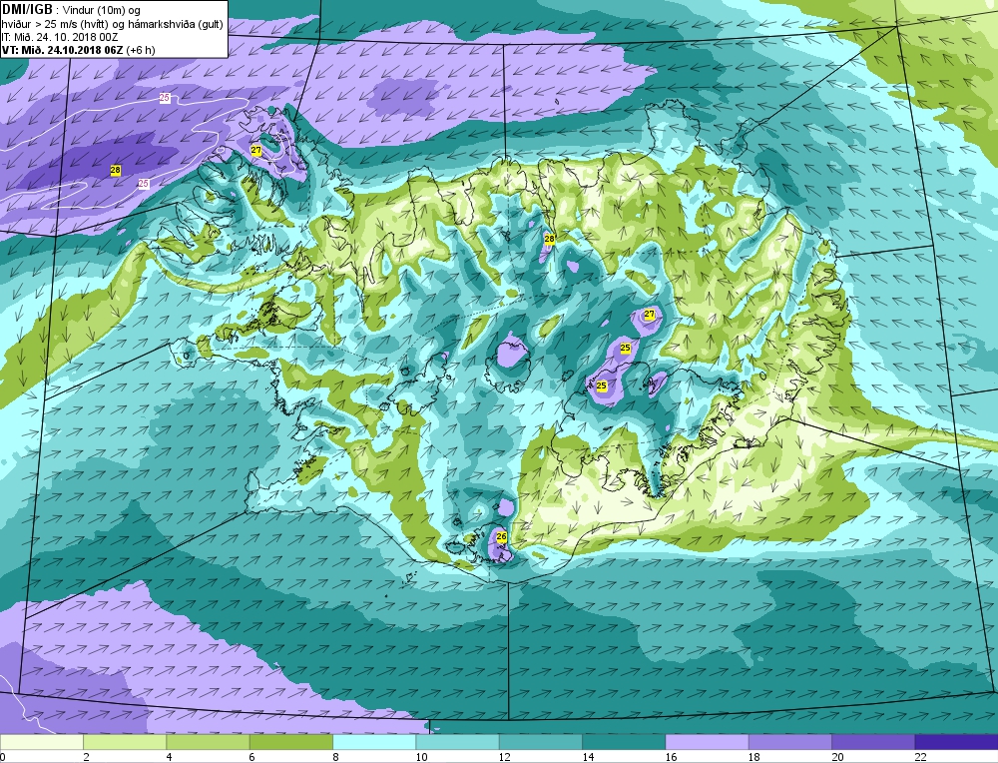The height and width of the screenshot is (763, 998).
Task: Click the 'IT: Mið. 24. 10. 2018 00Z' initial time
Action: 60,37
